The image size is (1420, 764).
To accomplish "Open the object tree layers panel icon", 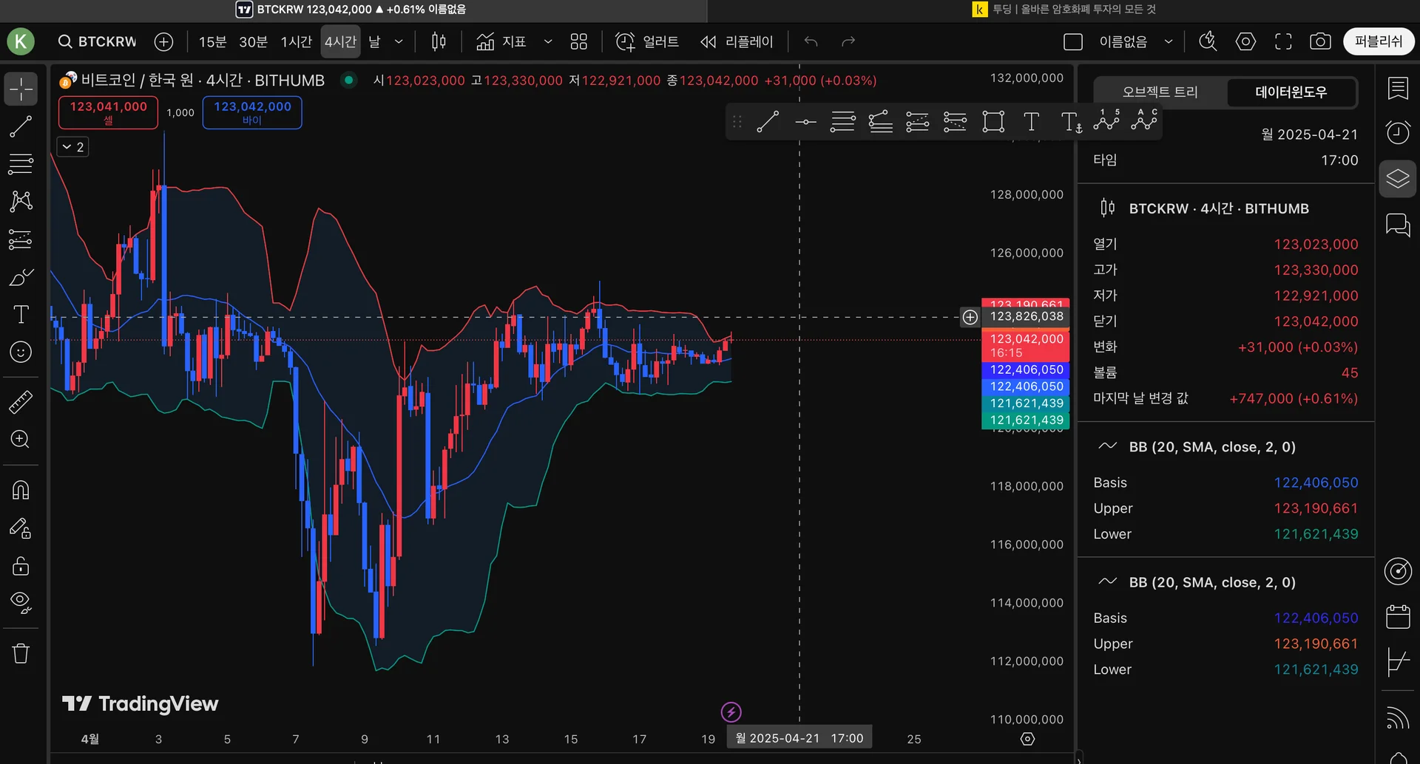I will (1398, 179).
